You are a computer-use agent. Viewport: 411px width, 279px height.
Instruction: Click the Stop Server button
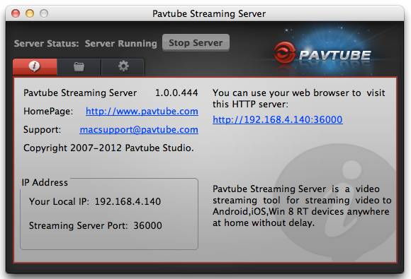click(196, 42)
